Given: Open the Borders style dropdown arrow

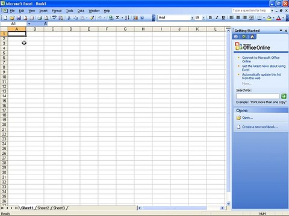Looking at the screenshot, I should pos(264,18).
